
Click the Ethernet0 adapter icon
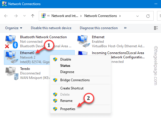[x=12, y=57]
